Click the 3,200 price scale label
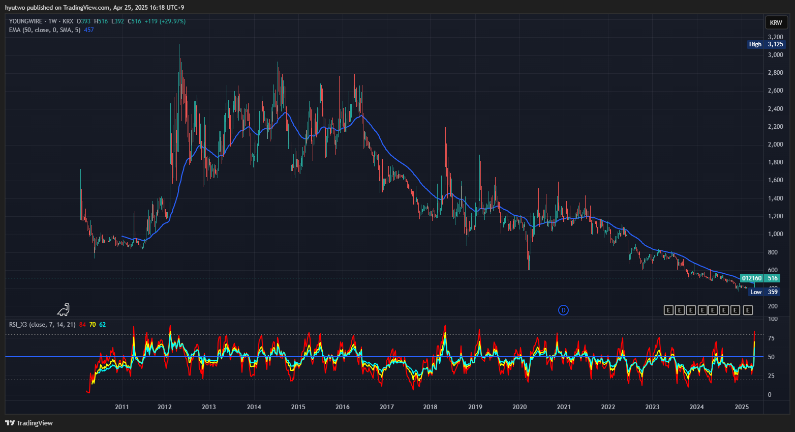 (776, 37)
